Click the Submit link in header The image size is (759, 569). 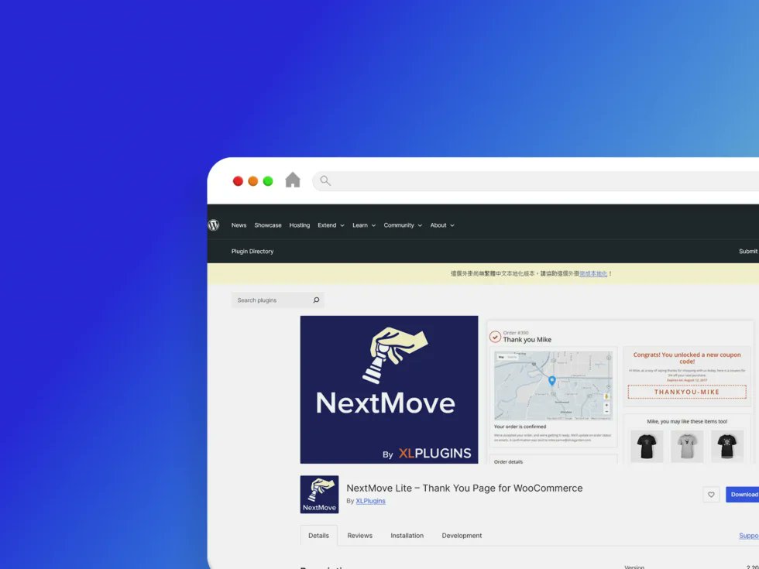748,252
